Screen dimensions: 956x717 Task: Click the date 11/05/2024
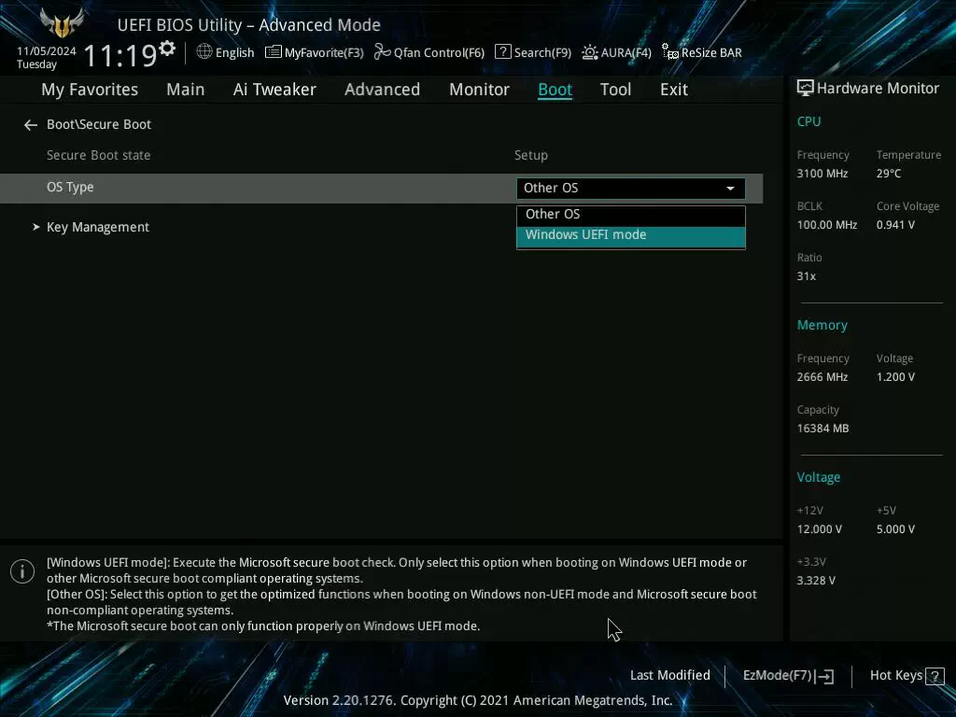click(47, 51)
